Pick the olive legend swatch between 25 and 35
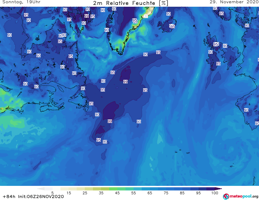This screenshot has width=259, height=200. (x=97, y=189)
